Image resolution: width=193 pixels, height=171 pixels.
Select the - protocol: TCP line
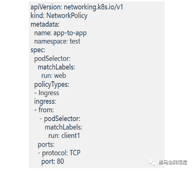pos(59,153)
